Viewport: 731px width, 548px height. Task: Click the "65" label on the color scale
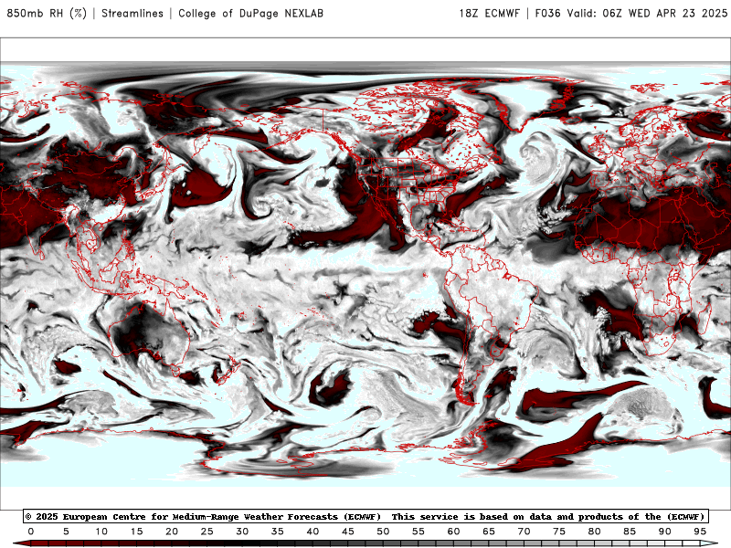pyautogui.click(x=489, y=532)
